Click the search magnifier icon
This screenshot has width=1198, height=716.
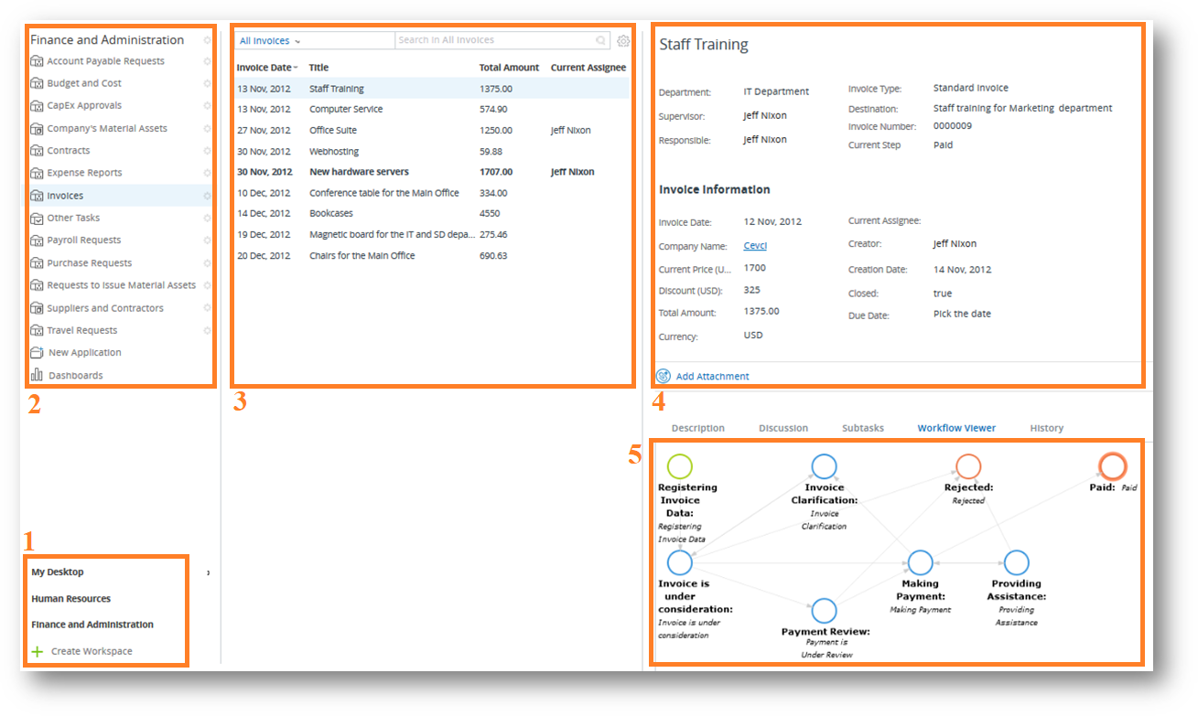click(x=600, y=41)
